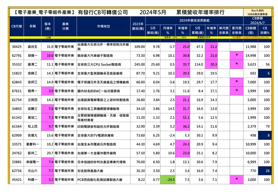
Task: Select the pink annual growth cell 51.1
Action: click(x=183, y=117)
